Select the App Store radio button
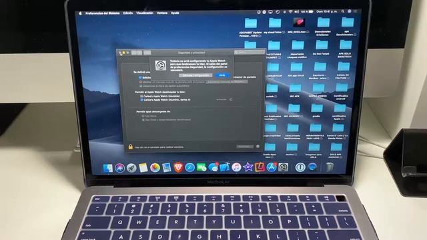This screenshot has height=240, width=427. click(143, 116)
